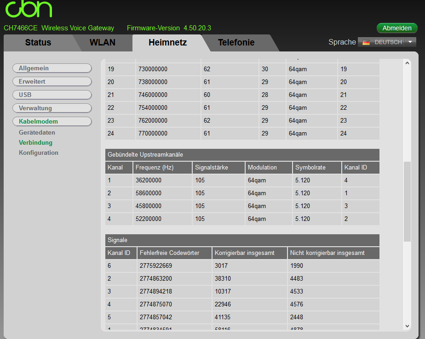Click the Gebündelte Upstreamkanäle table header
The width and height of the screenshot is (425, 339).
(x=242, y=154)
